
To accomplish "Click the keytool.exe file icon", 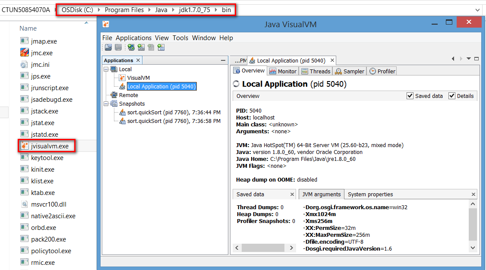I will [25, 157].
